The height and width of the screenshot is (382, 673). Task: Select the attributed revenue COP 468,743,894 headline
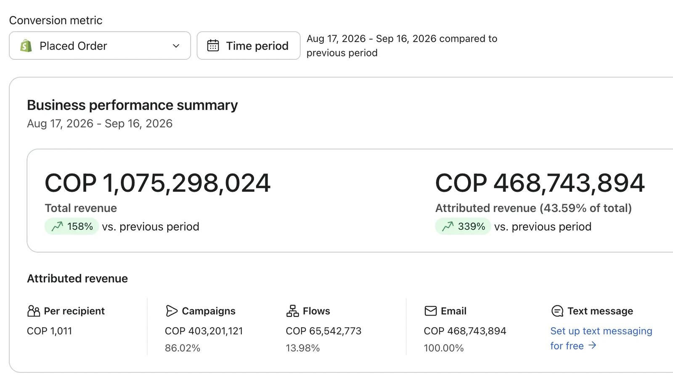click(x=540, y=183)
